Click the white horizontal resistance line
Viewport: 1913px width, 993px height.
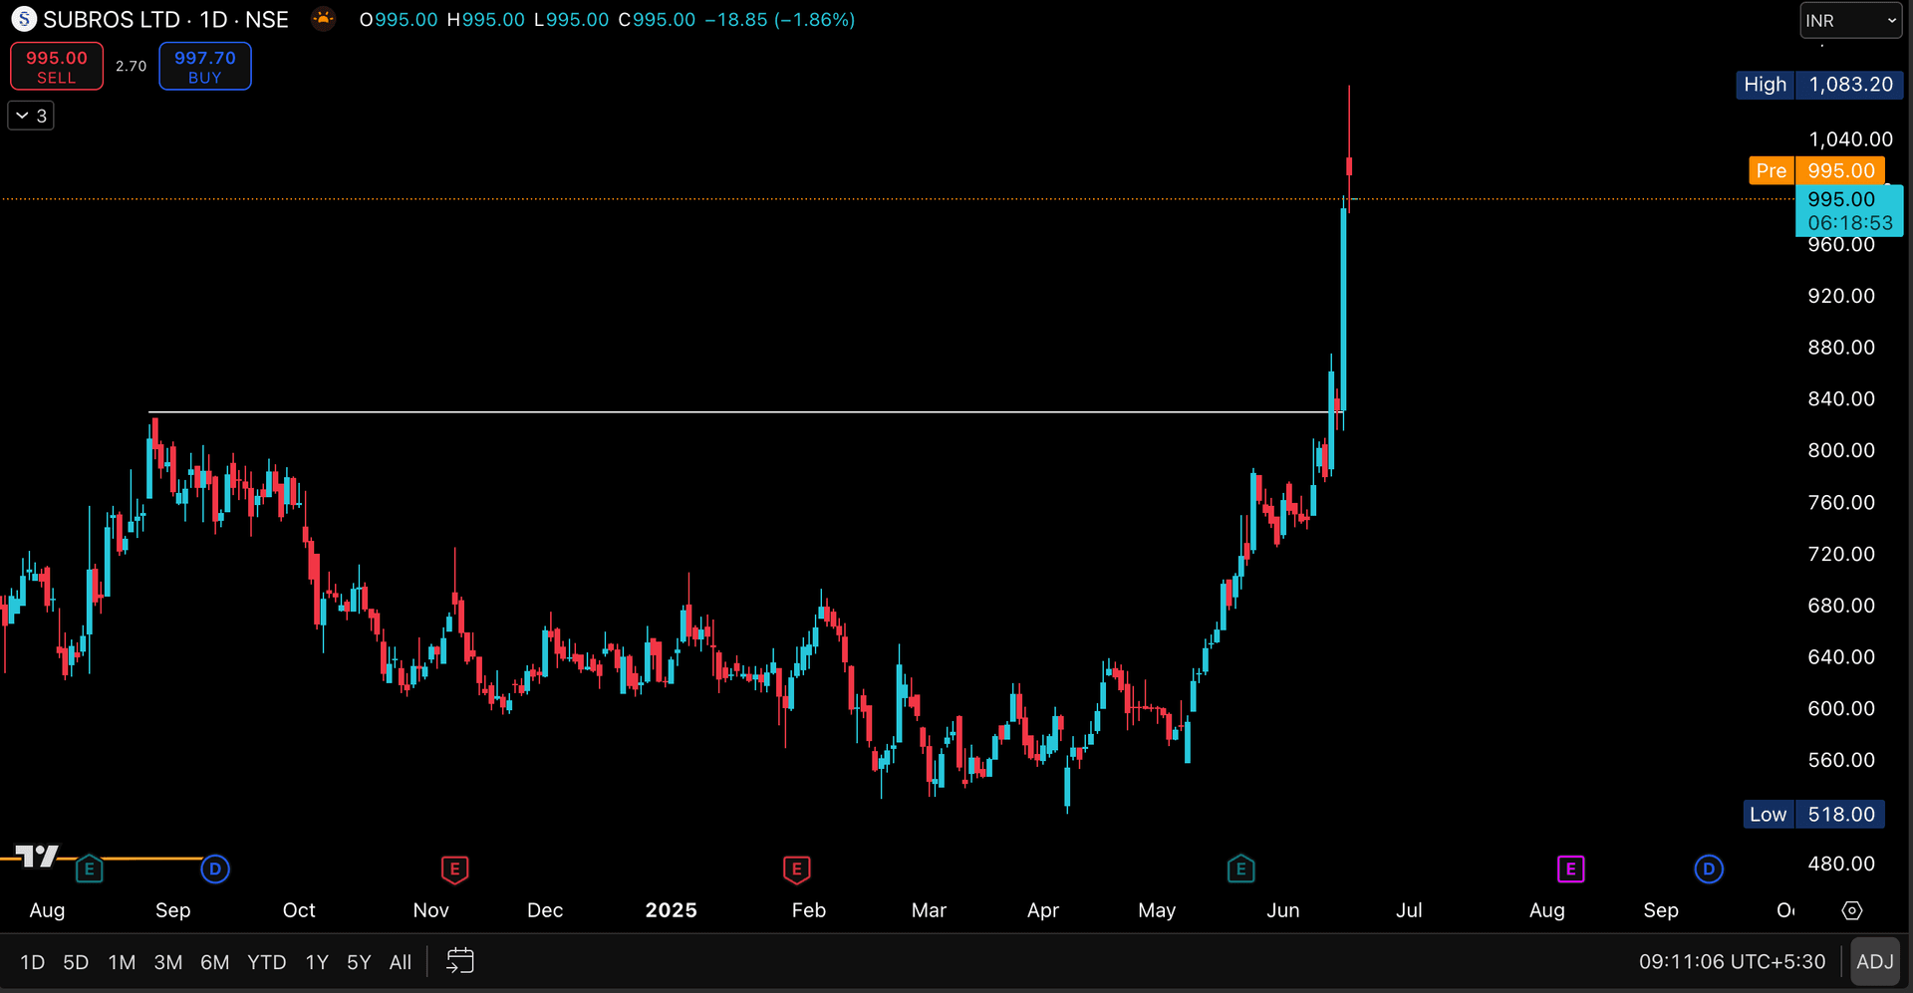746,411
